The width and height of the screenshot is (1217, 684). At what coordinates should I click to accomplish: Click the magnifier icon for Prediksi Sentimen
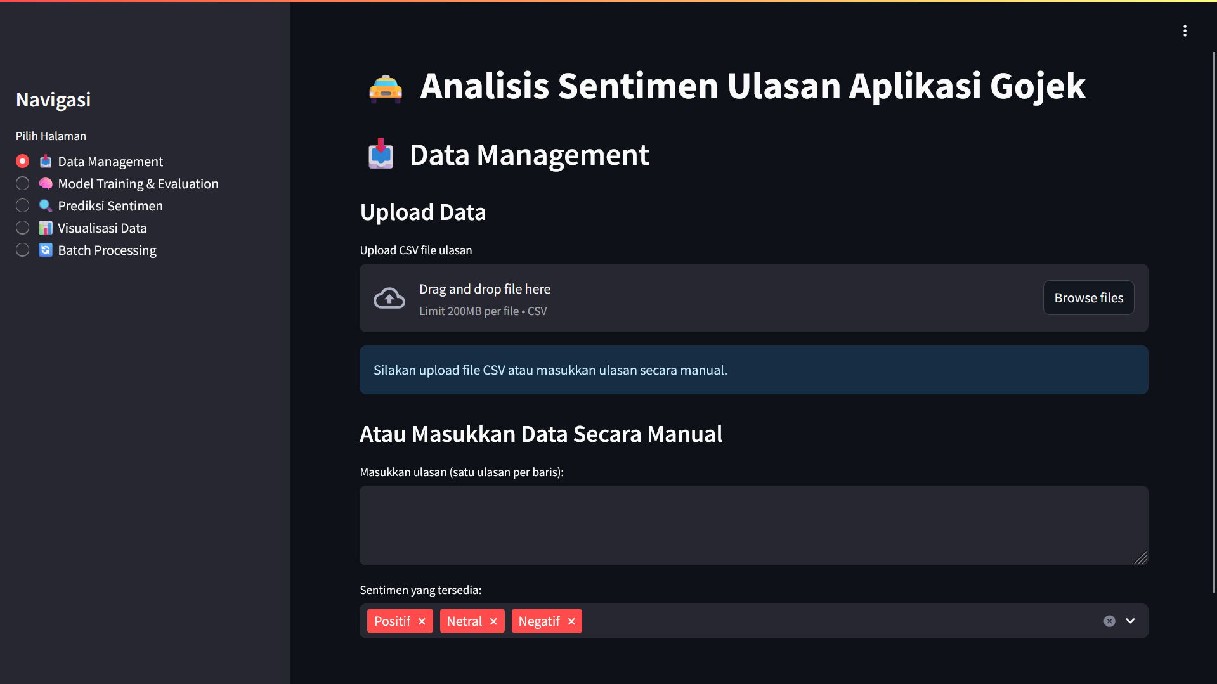coord(45,206)
